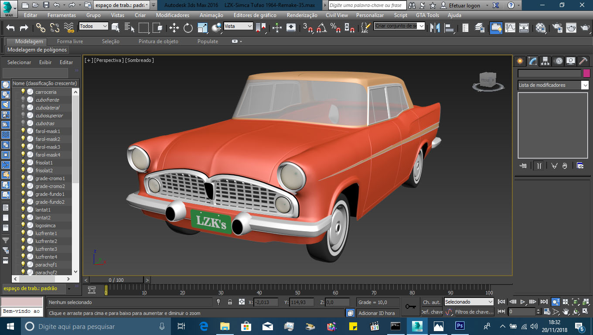Click the magenta object color swatch
This screenshot has height=335, width=593.
(586, 73)
